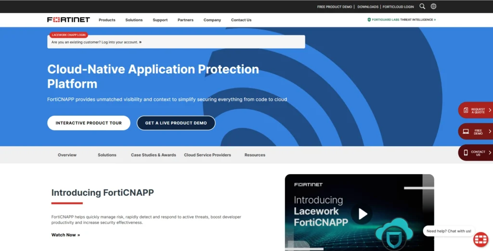
Task: Open the FortiCloud Login link
Action: [x=398, y=7]
